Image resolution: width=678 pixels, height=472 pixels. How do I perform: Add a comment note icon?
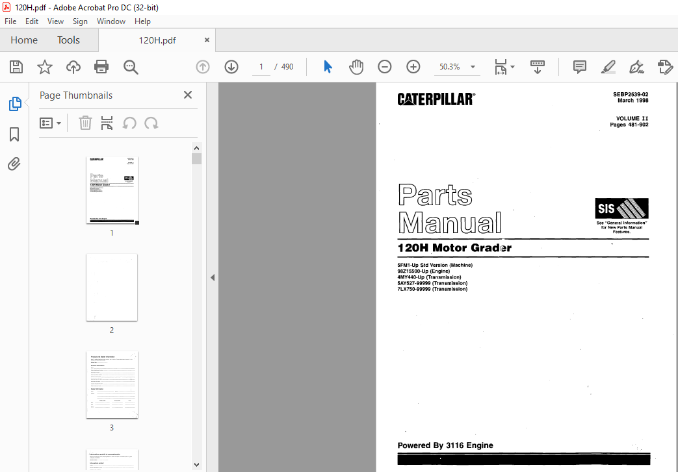pyautogui.click(x=579, y=67)
